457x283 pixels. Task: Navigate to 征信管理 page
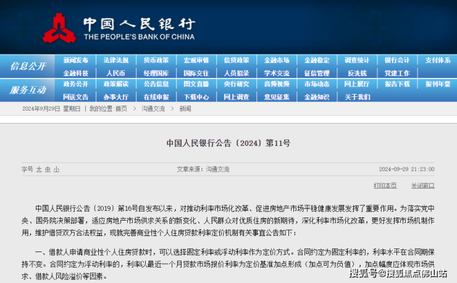coord(317,73)
